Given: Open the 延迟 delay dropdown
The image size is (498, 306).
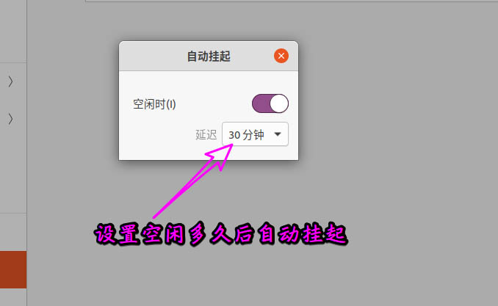Looking at the screenshot, I should click(x=255, y=134).
